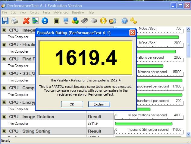Click the Image Rotation row chip icon

click(4, 117)
